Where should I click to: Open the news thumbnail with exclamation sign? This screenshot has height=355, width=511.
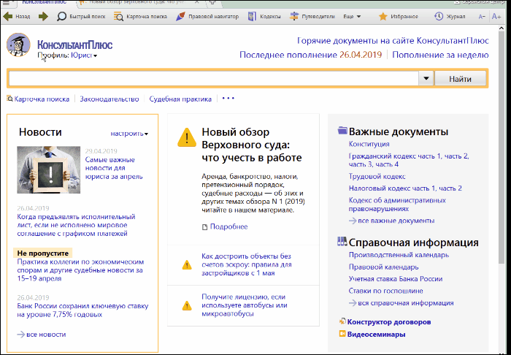click(x=49, y=169)
